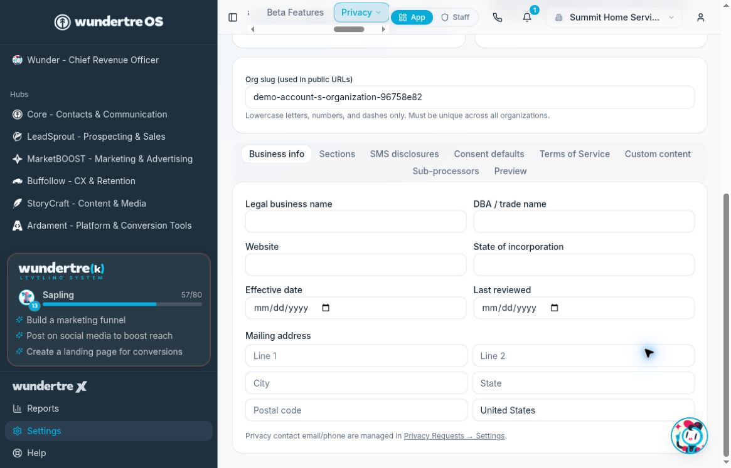Click the phone call icon
The width and height of the screenshot is (731, 468).
click(x=498, y=18)
